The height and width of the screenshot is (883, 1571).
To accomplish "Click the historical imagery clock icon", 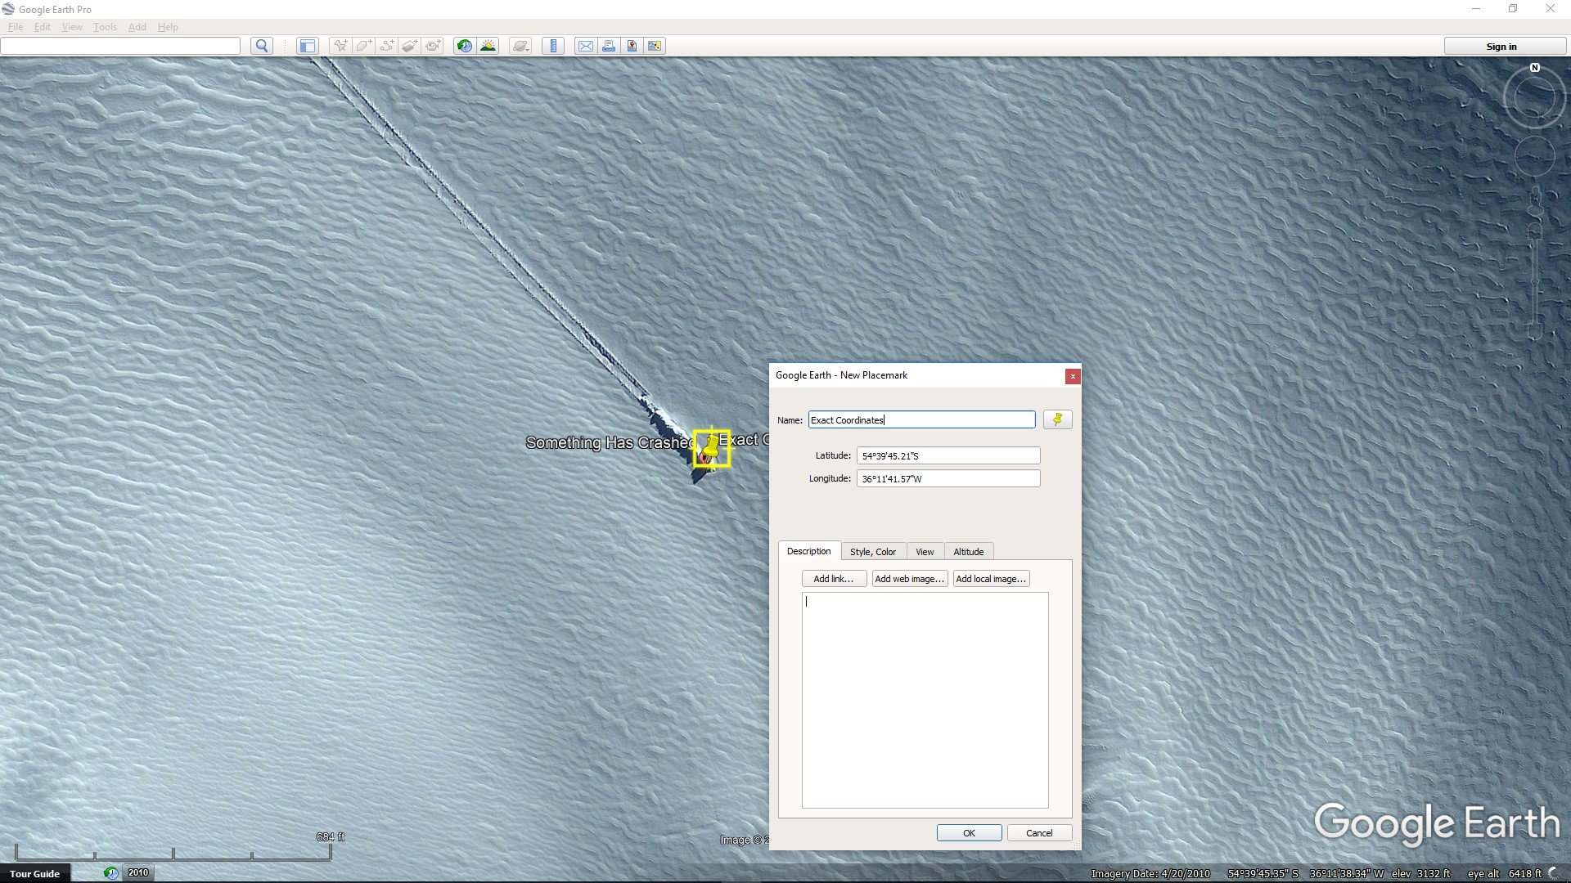I will click(x=464, y=46).
